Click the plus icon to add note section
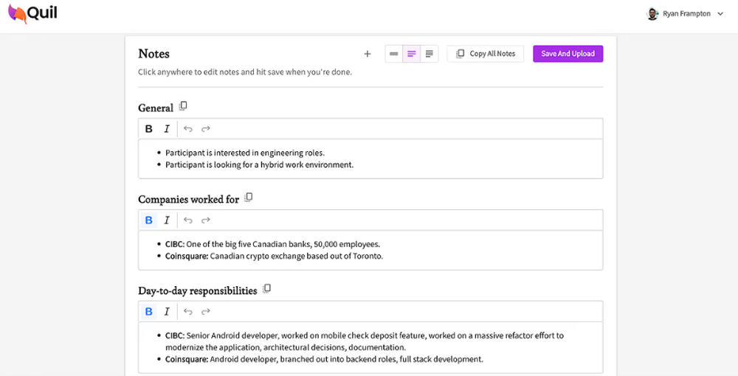Image resolution: width=738 pixels, height=376 pixels. 368,54
